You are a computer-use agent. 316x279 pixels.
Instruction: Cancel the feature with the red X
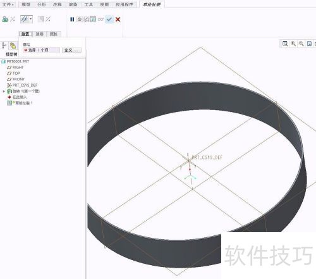click(x=118, y=20)
